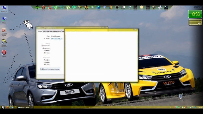Open CCleaner in the top dock

tap(49, 7)
